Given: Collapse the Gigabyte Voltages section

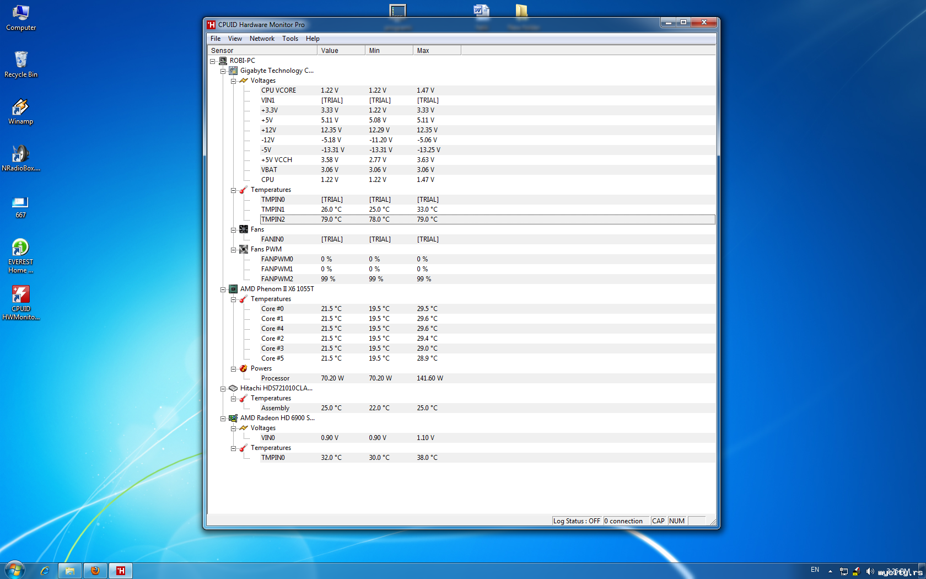Looking at the screenshot, I should coord(234,81).
